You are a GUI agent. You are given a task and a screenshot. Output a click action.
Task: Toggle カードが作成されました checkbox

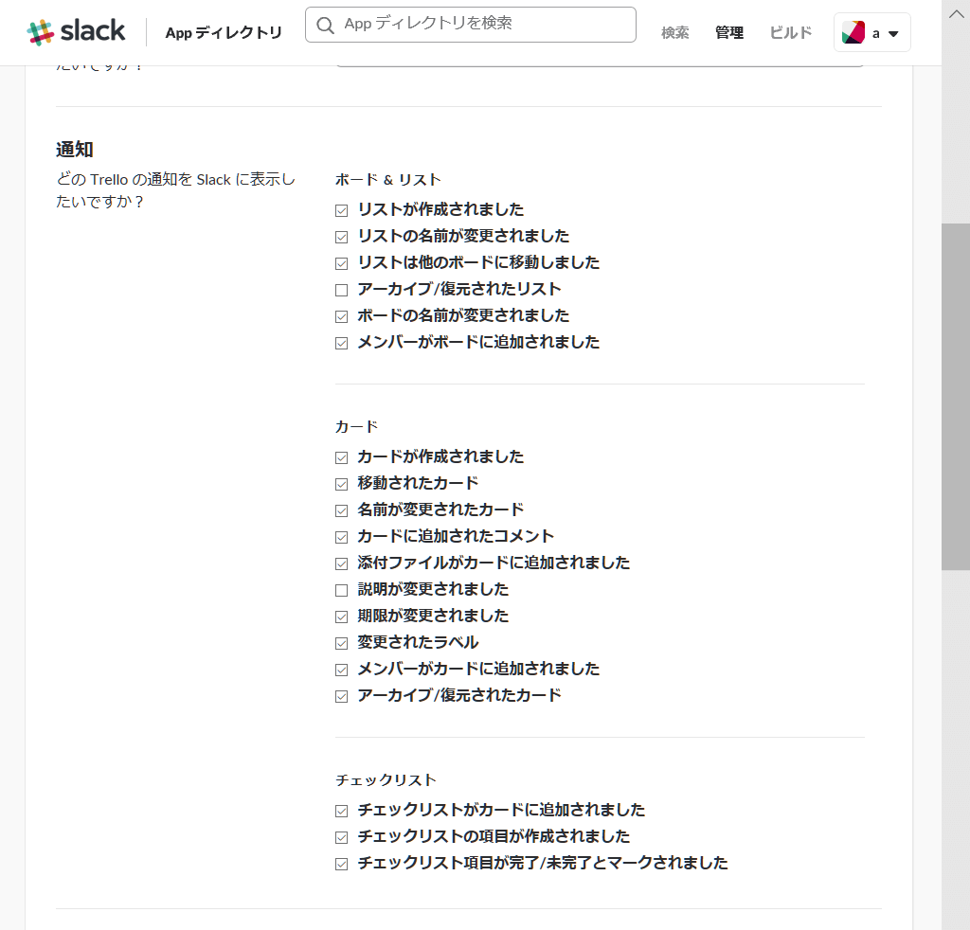[x=342, y=457]
